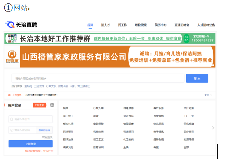Screen dimensions: 230x162
Task: Select the 教育培训 job category
Action: (x=98, y=147)
